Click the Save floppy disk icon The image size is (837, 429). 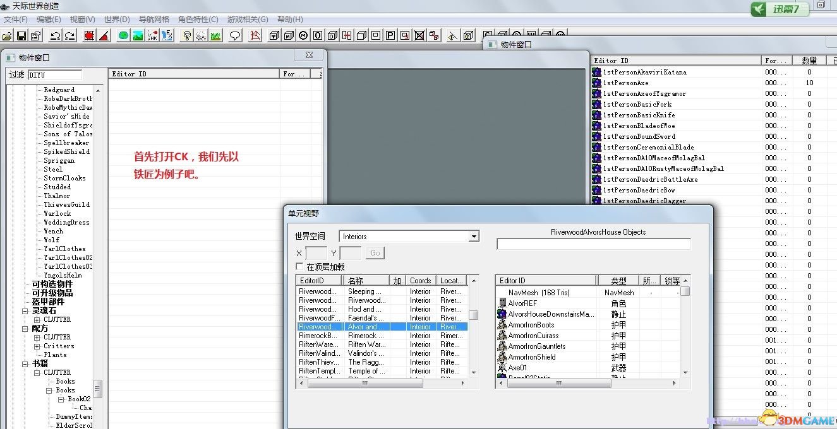click(x=21, y=35)
